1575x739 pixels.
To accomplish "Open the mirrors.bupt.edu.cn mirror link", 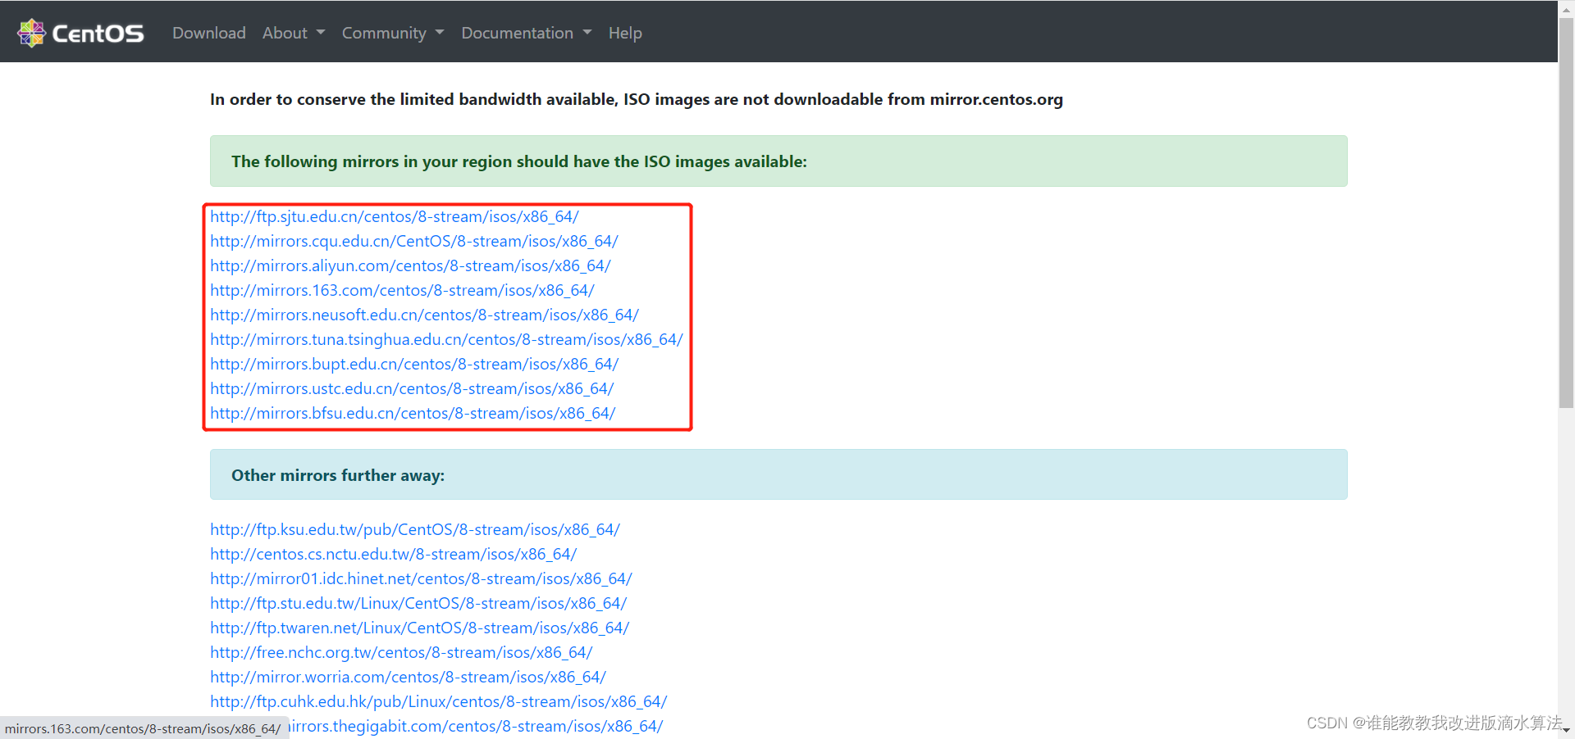I will pos(414,364).
